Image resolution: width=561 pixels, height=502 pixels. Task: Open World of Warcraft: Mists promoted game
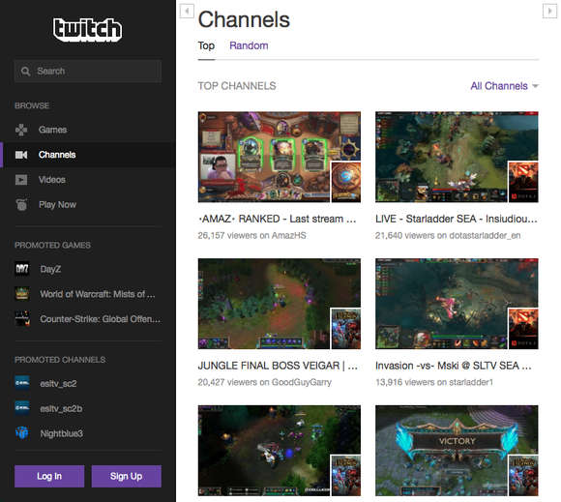click(98, 294)
